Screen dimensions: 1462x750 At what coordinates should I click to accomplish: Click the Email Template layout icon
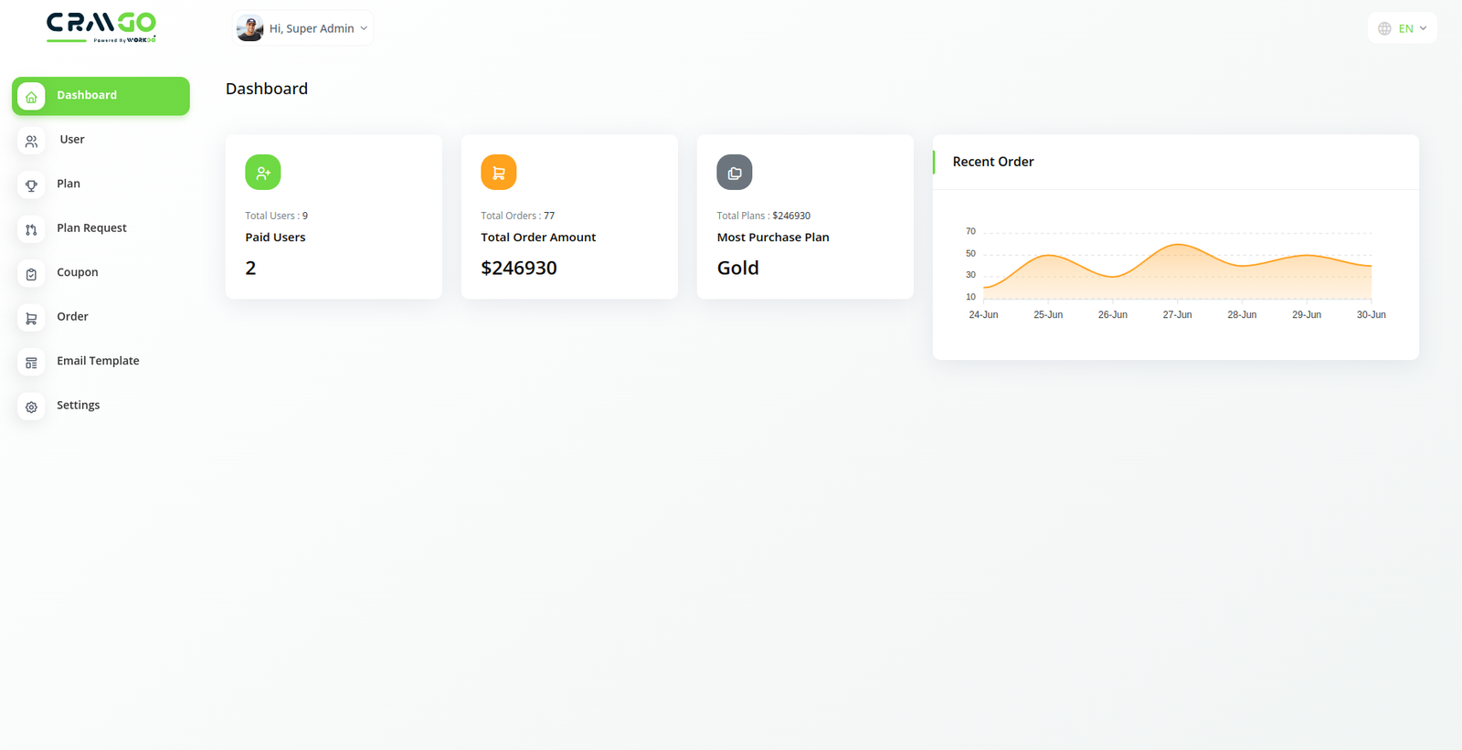click(x=31, y=363)
